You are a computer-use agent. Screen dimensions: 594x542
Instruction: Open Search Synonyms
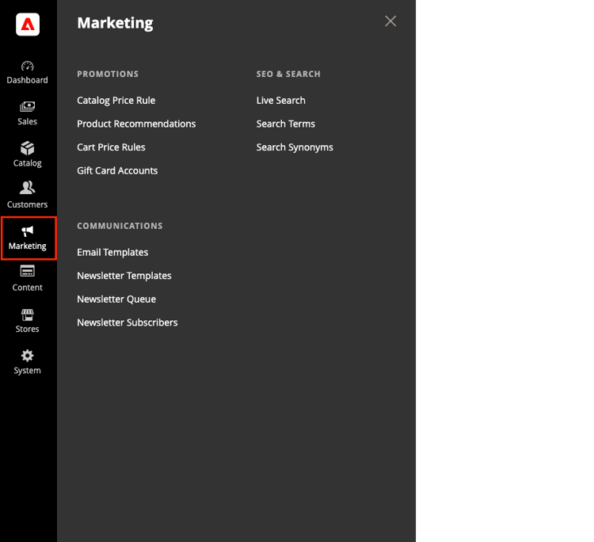coord(295,147)
